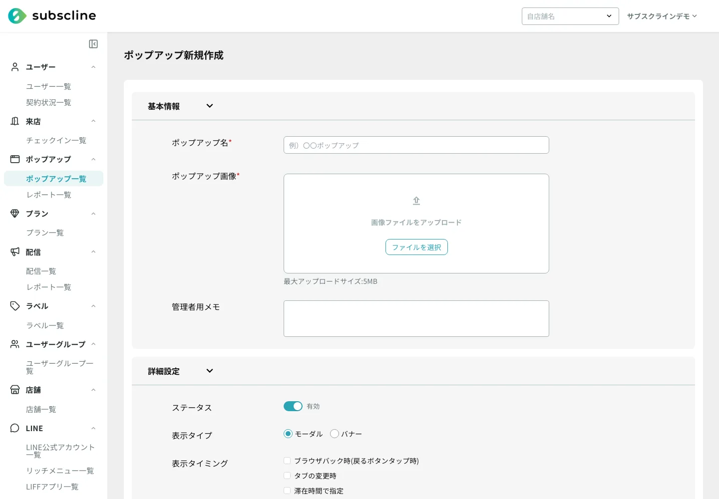Open 配信一覧 link in sidebar
The image size is (719, 499).
pyautogui.click(x=41, y=271)
